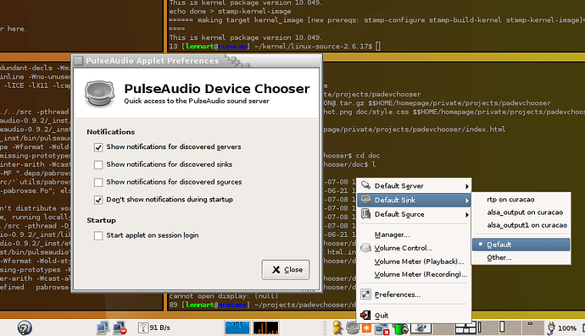Click the disconnected network monitor panel icon
585x336 pixels.
pos(120,328)
